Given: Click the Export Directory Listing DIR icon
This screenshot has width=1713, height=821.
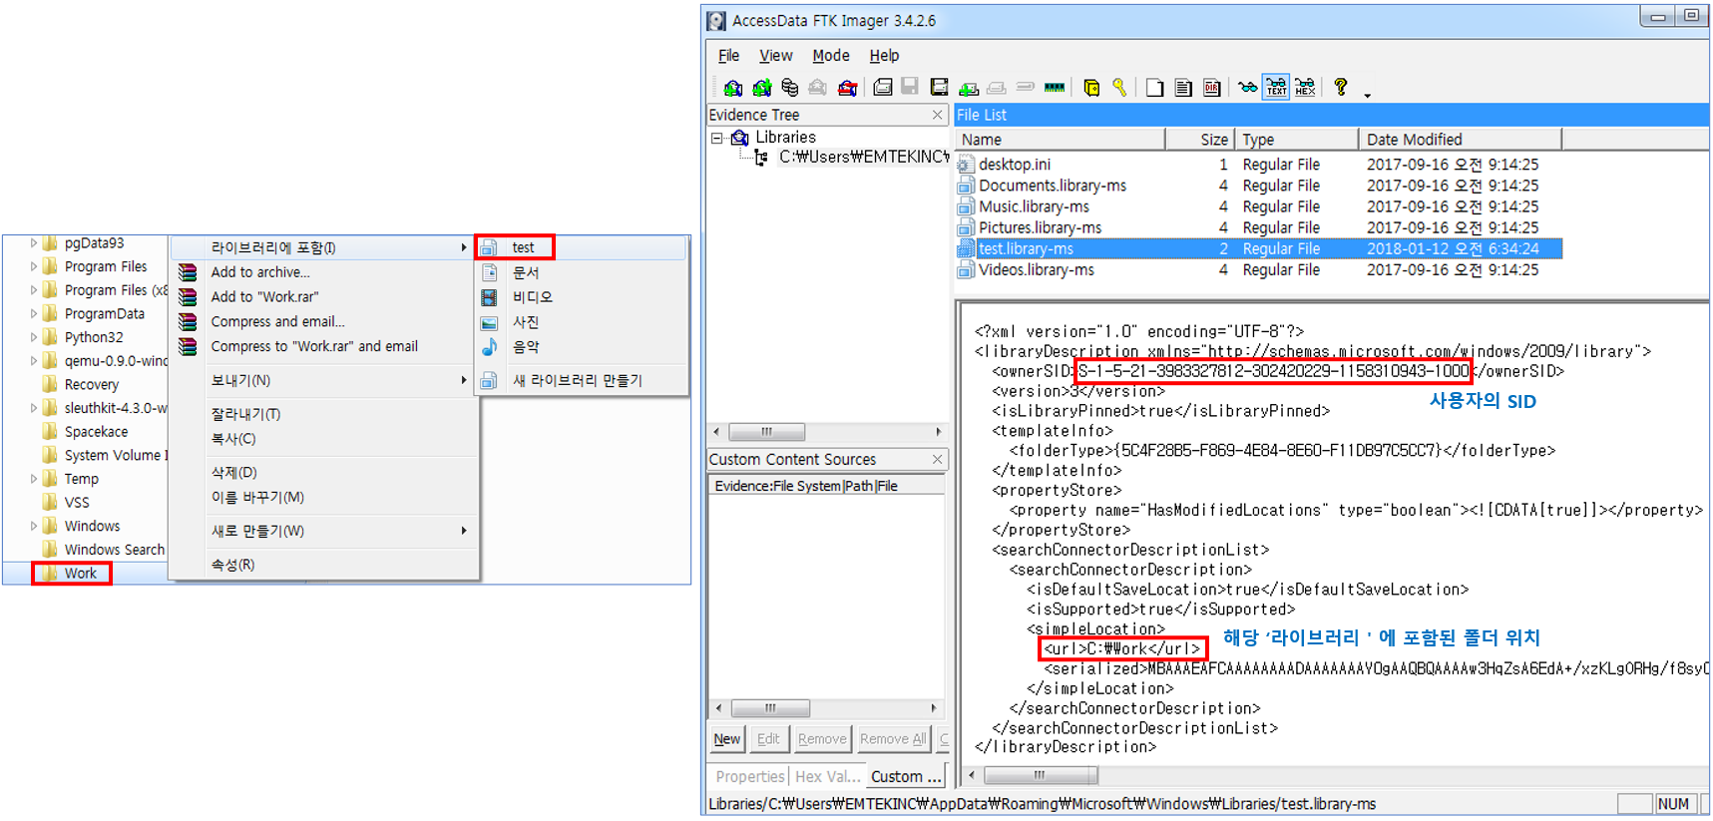Looking at the screenshot, I should click(1211, 88).
